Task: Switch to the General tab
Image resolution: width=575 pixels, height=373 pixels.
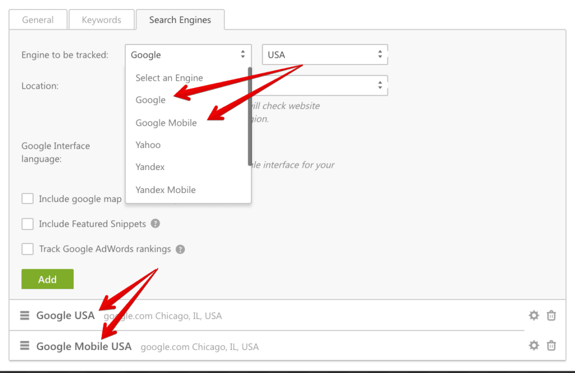Action: [x=38, y=20]
